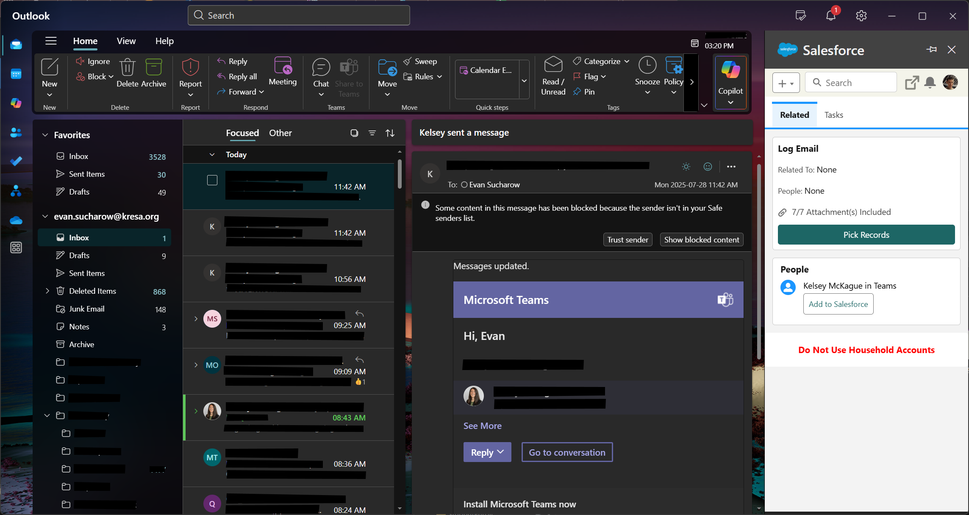Click Show blocked content
969x515 pixels.
702,239
